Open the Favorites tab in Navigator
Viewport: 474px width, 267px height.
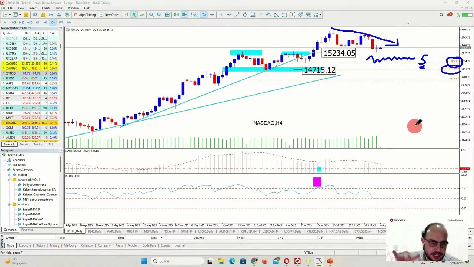27,230
